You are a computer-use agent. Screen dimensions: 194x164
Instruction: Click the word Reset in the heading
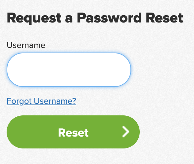[x=165, y=18]
